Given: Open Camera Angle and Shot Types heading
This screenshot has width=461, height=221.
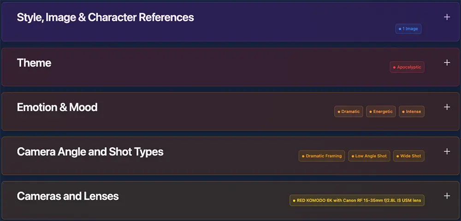Looking at the screenshot, I should tap(90, 151).
